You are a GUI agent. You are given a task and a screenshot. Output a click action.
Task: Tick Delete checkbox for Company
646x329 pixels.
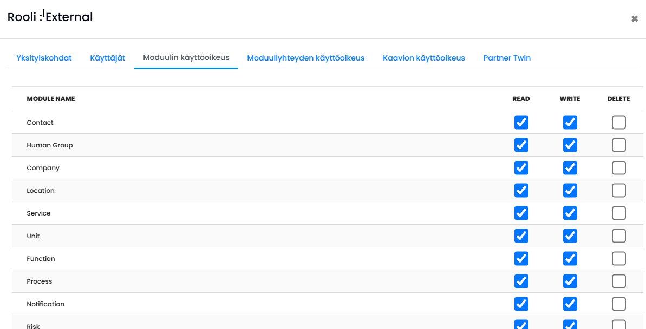[x=619, y=168]
